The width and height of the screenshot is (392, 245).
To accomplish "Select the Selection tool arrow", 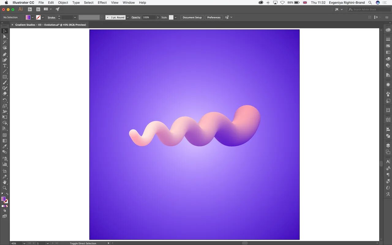I will click(x=5, y=31).
